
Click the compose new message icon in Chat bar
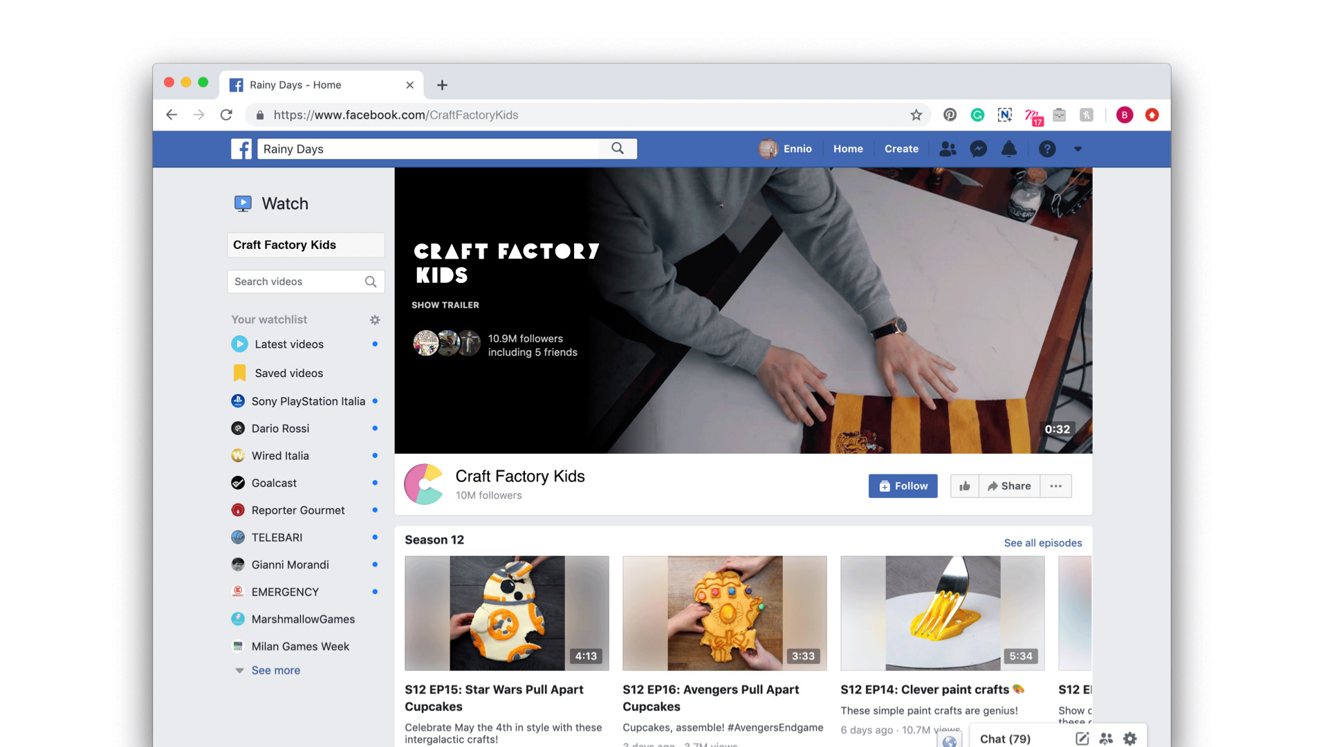click(x=1082, y=739)
